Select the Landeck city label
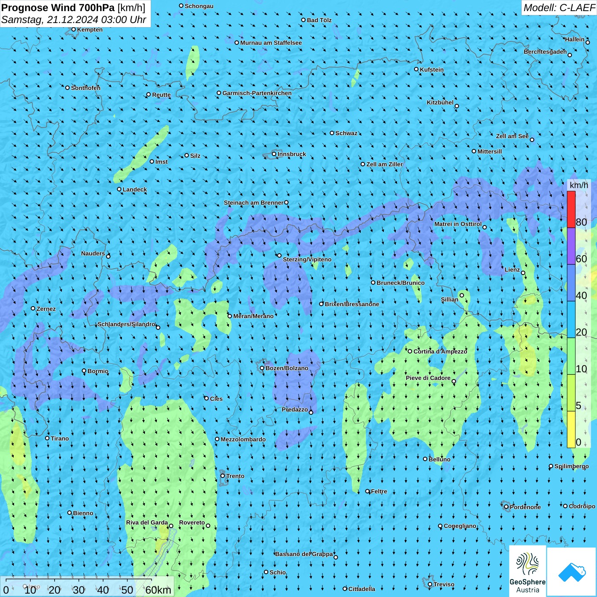Image resolution: width=597 pixels, height=597 pixels. (x=134, y=189)
